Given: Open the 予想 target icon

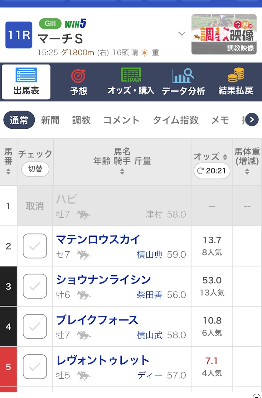Looking at the screenshot, I should coord(79,76).
